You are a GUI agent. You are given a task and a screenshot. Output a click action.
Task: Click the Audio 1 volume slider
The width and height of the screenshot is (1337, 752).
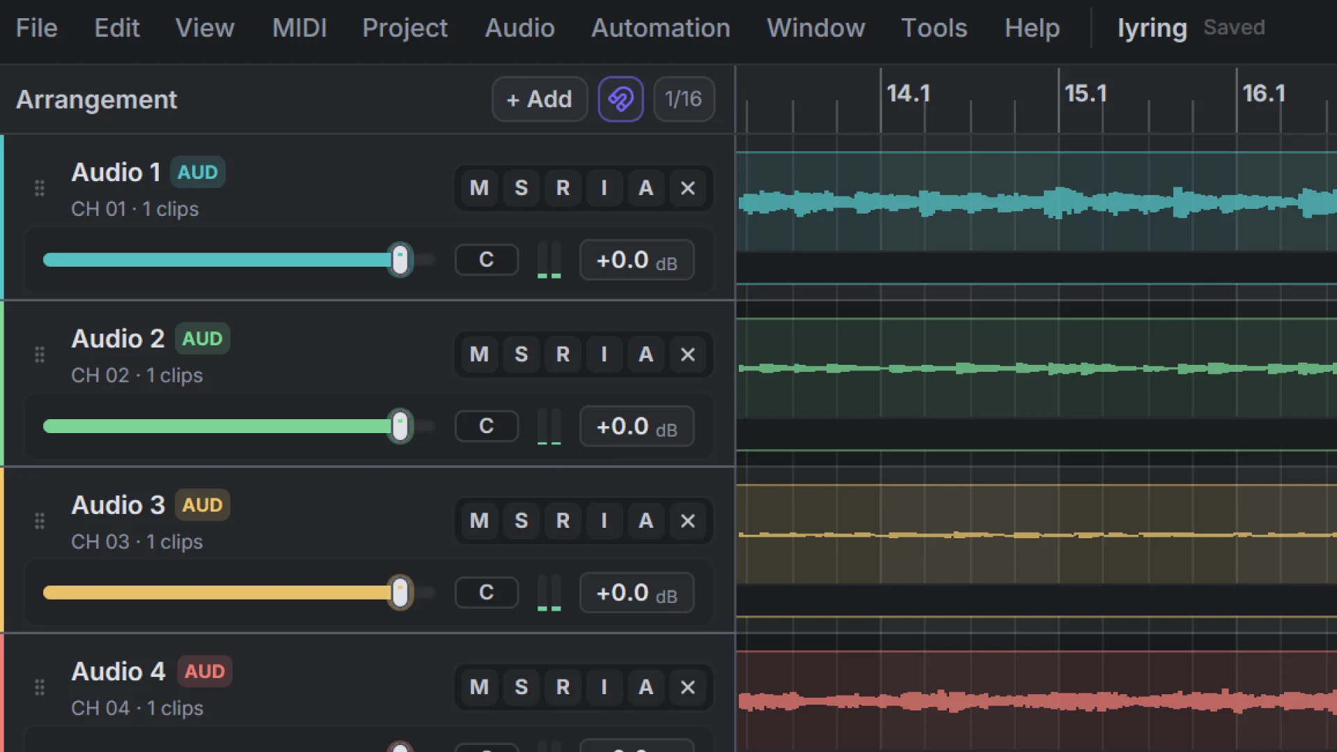tap(239, 260)
